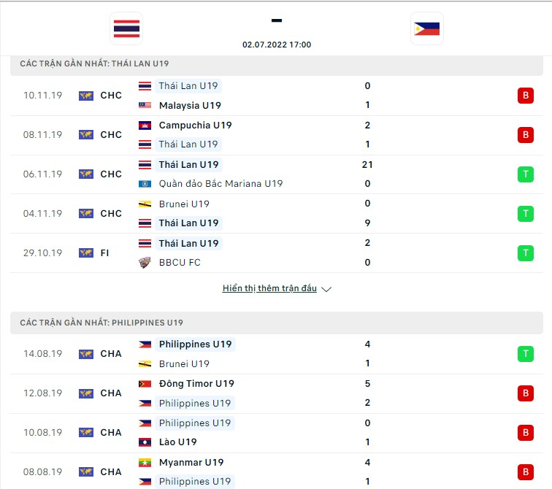
Task: Click the green T badge for the 21-0 match
Action: [x=526, y=174]
